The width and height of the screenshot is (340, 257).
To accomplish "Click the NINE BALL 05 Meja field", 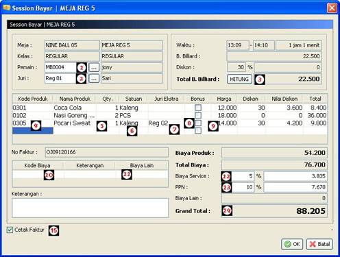I will (x=72, y=45).
